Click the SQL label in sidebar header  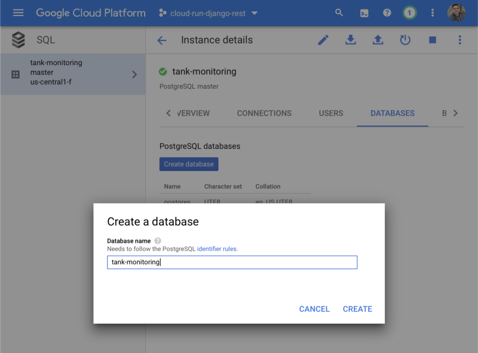tap(46, 40)
